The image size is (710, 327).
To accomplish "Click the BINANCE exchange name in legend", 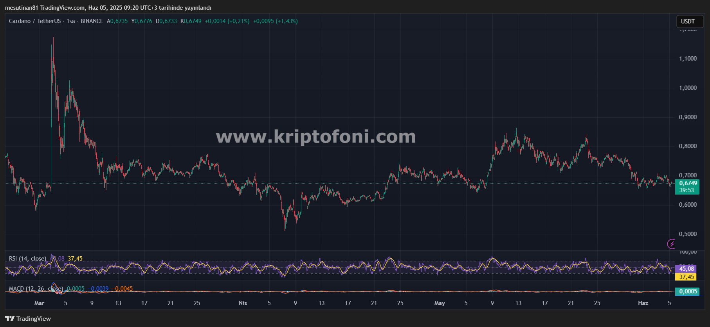I will pos(92,21).
